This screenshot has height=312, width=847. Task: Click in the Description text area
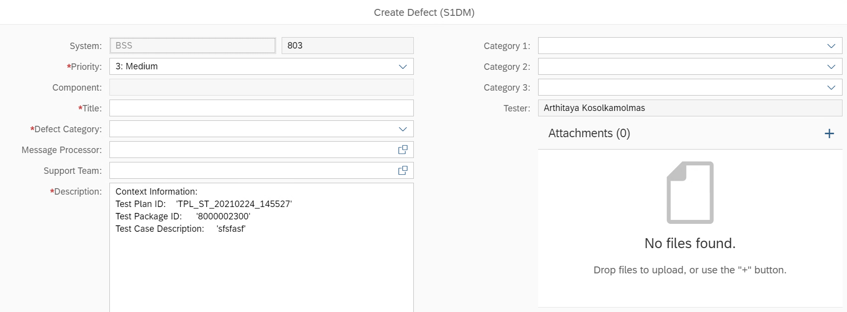[261, 267]
